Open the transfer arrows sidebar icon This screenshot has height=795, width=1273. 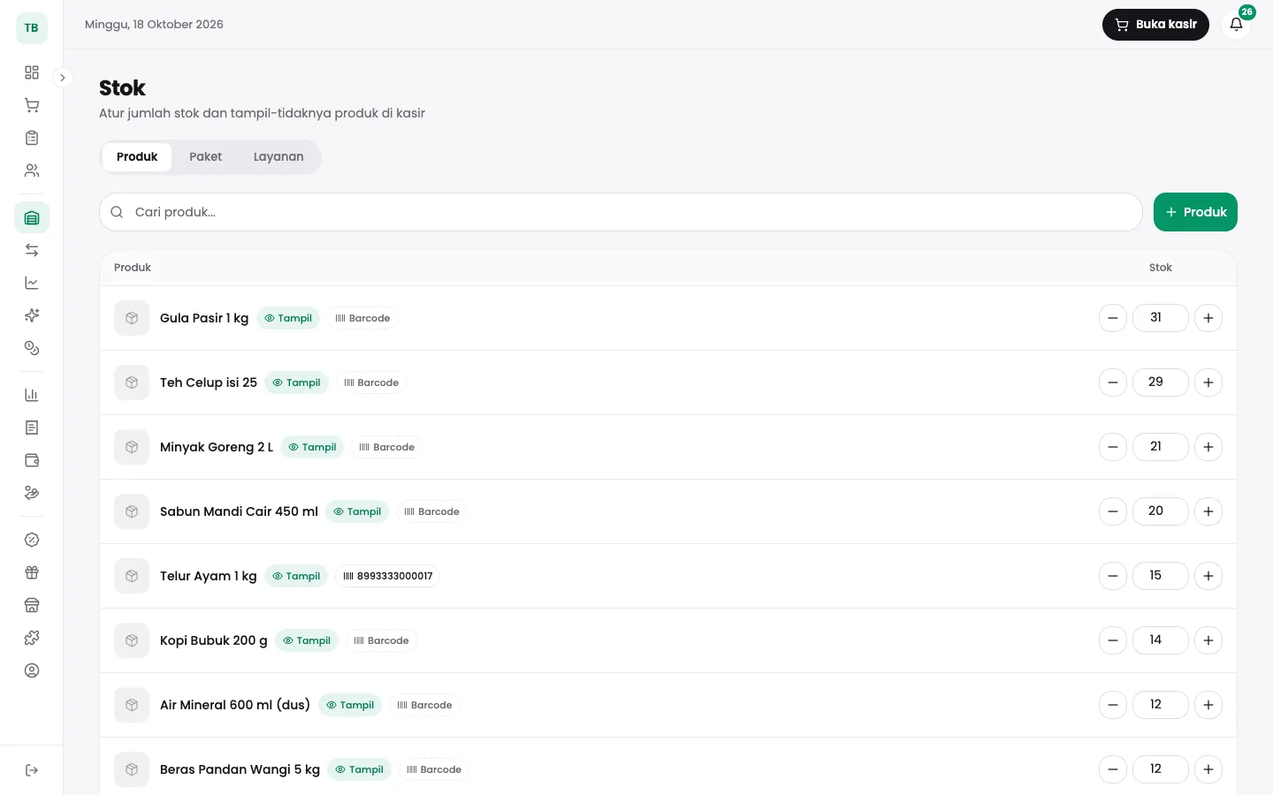point(32,250)
